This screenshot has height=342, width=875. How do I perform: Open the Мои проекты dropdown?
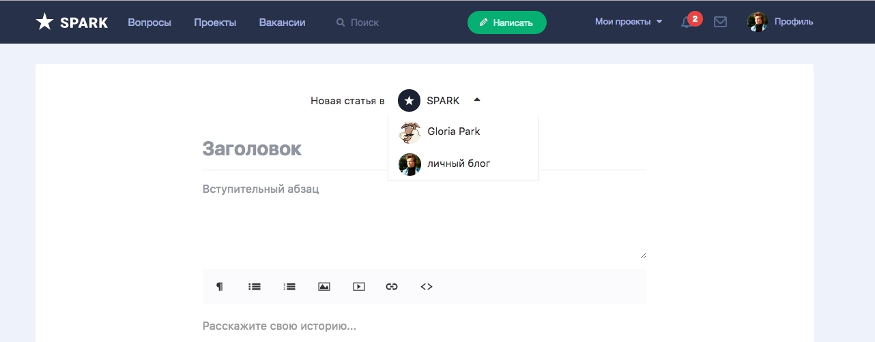[629, 22]
